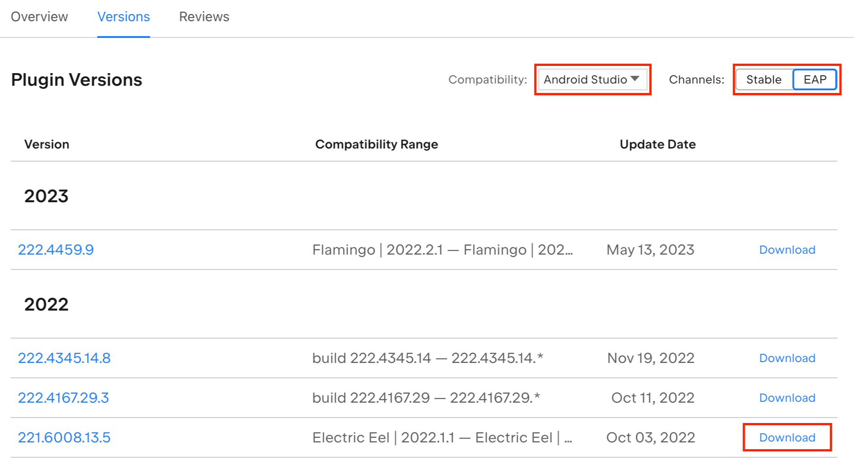
Task: Click the Compatibility Range column header
Action: point(376,144)
